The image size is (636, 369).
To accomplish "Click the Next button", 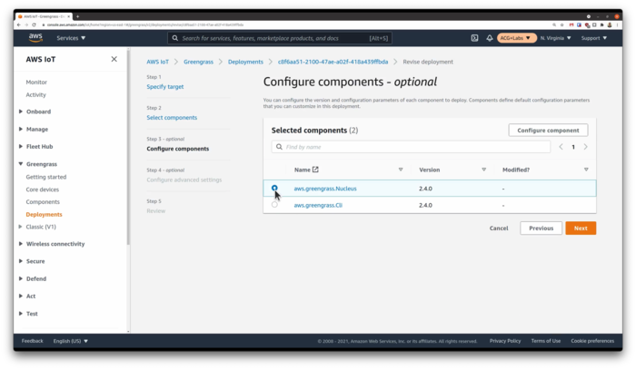I will (x=581, y=228).
